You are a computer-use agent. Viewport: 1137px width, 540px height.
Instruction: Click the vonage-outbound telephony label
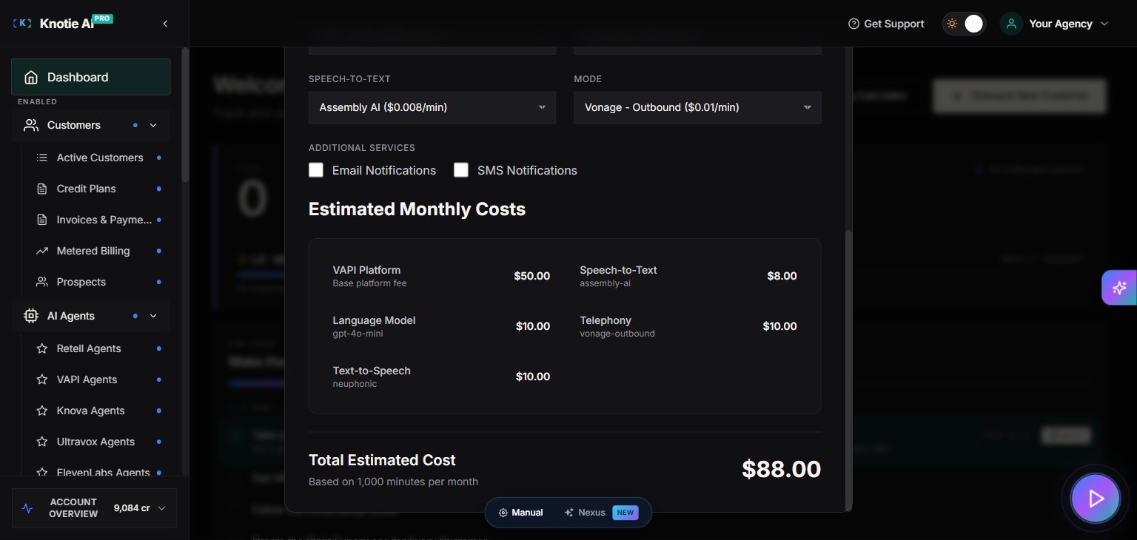click(x=617, y=334)
